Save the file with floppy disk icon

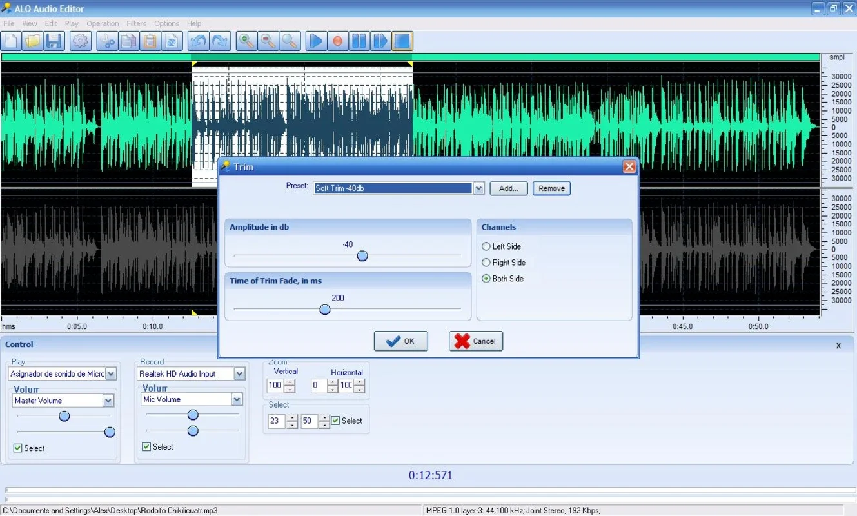pyautogui.click(x=54, y=41)
